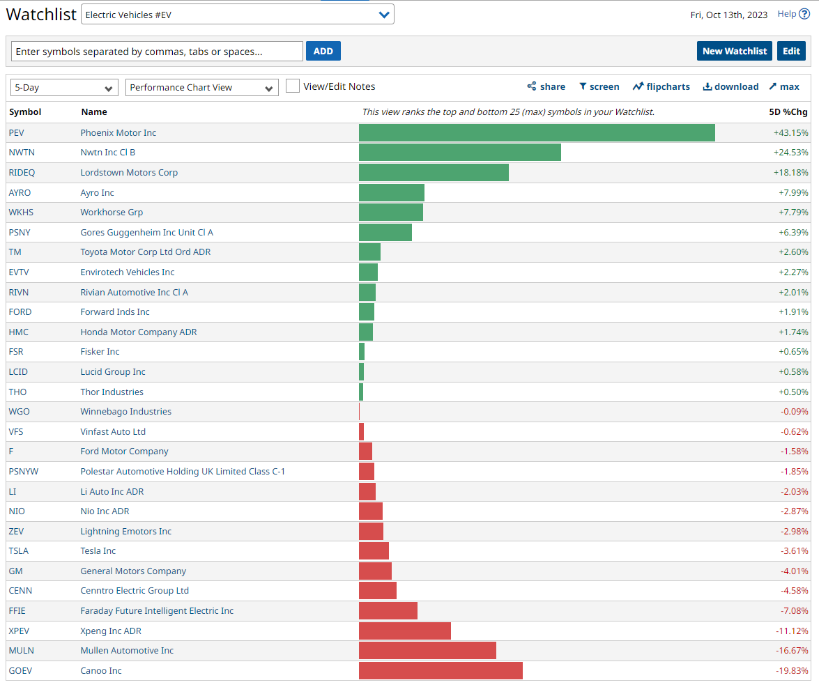Image resolution: width=819 pixels, height=687 pixels.
Task: Open Faraday Future Intelligent Electric Inc link
Action: point(157,611)
